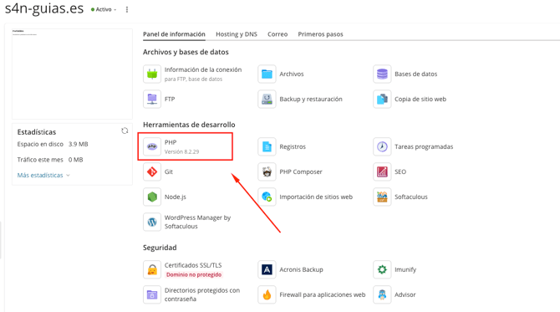
Task: Click the s4n-guias.es domain title
Action: [44, 8]
